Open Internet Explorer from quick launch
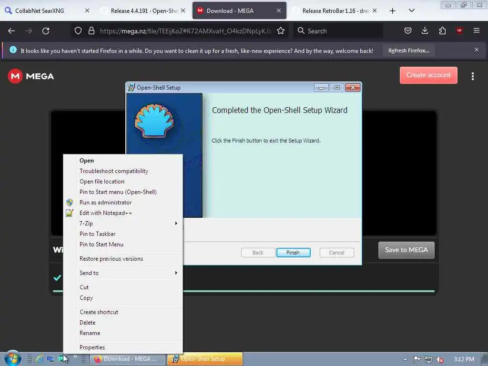 click(x=39, y=359)
